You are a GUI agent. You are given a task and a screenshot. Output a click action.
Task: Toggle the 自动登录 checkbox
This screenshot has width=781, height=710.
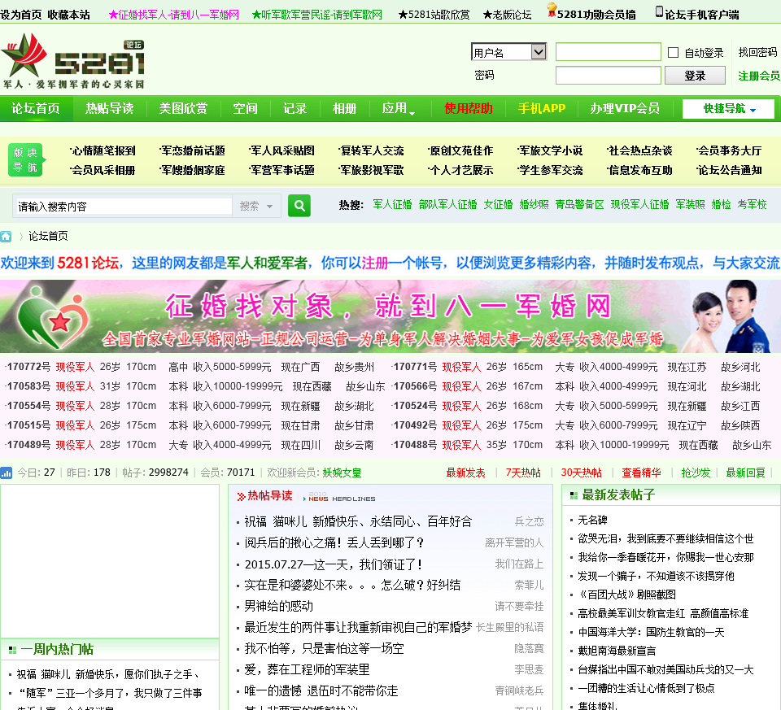[x=673, y=52]
